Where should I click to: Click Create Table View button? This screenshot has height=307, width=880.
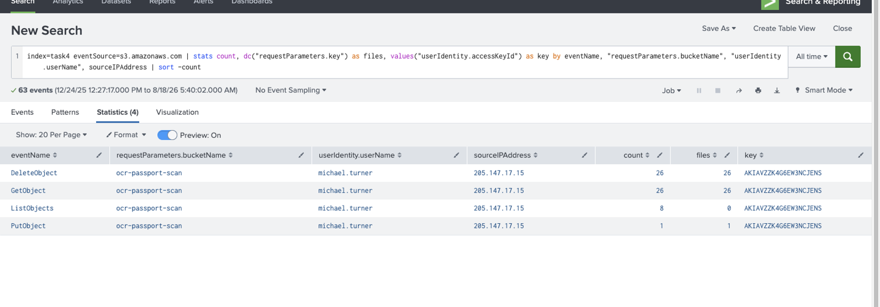point(784,28)
